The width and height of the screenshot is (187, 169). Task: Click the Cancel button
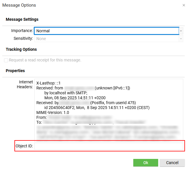pyautogui.click(x=172, y=163)
